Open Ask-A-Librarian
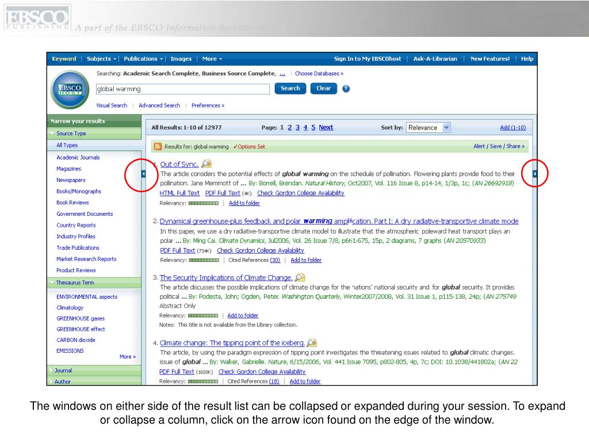 point(435,59)
